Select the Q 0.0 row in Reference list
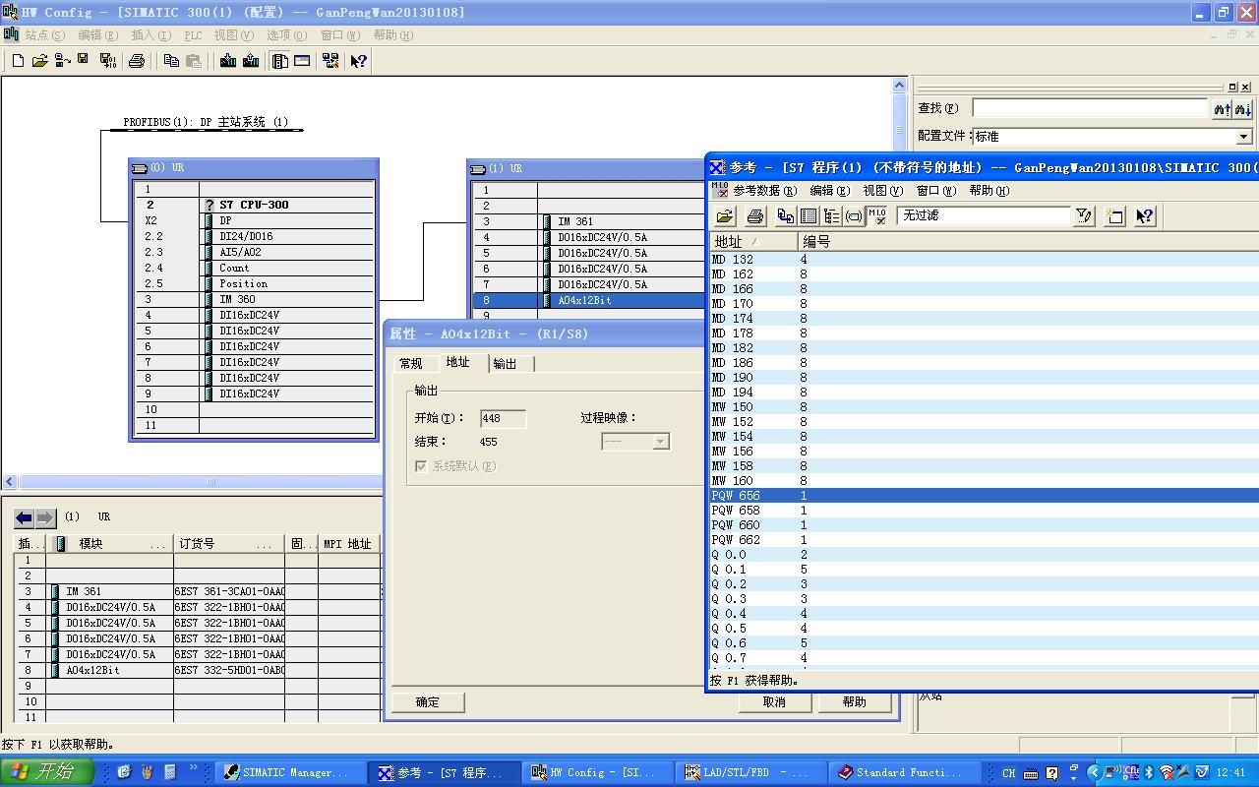The width and height of the screenshot is (1259, 787). click(984, 555)
